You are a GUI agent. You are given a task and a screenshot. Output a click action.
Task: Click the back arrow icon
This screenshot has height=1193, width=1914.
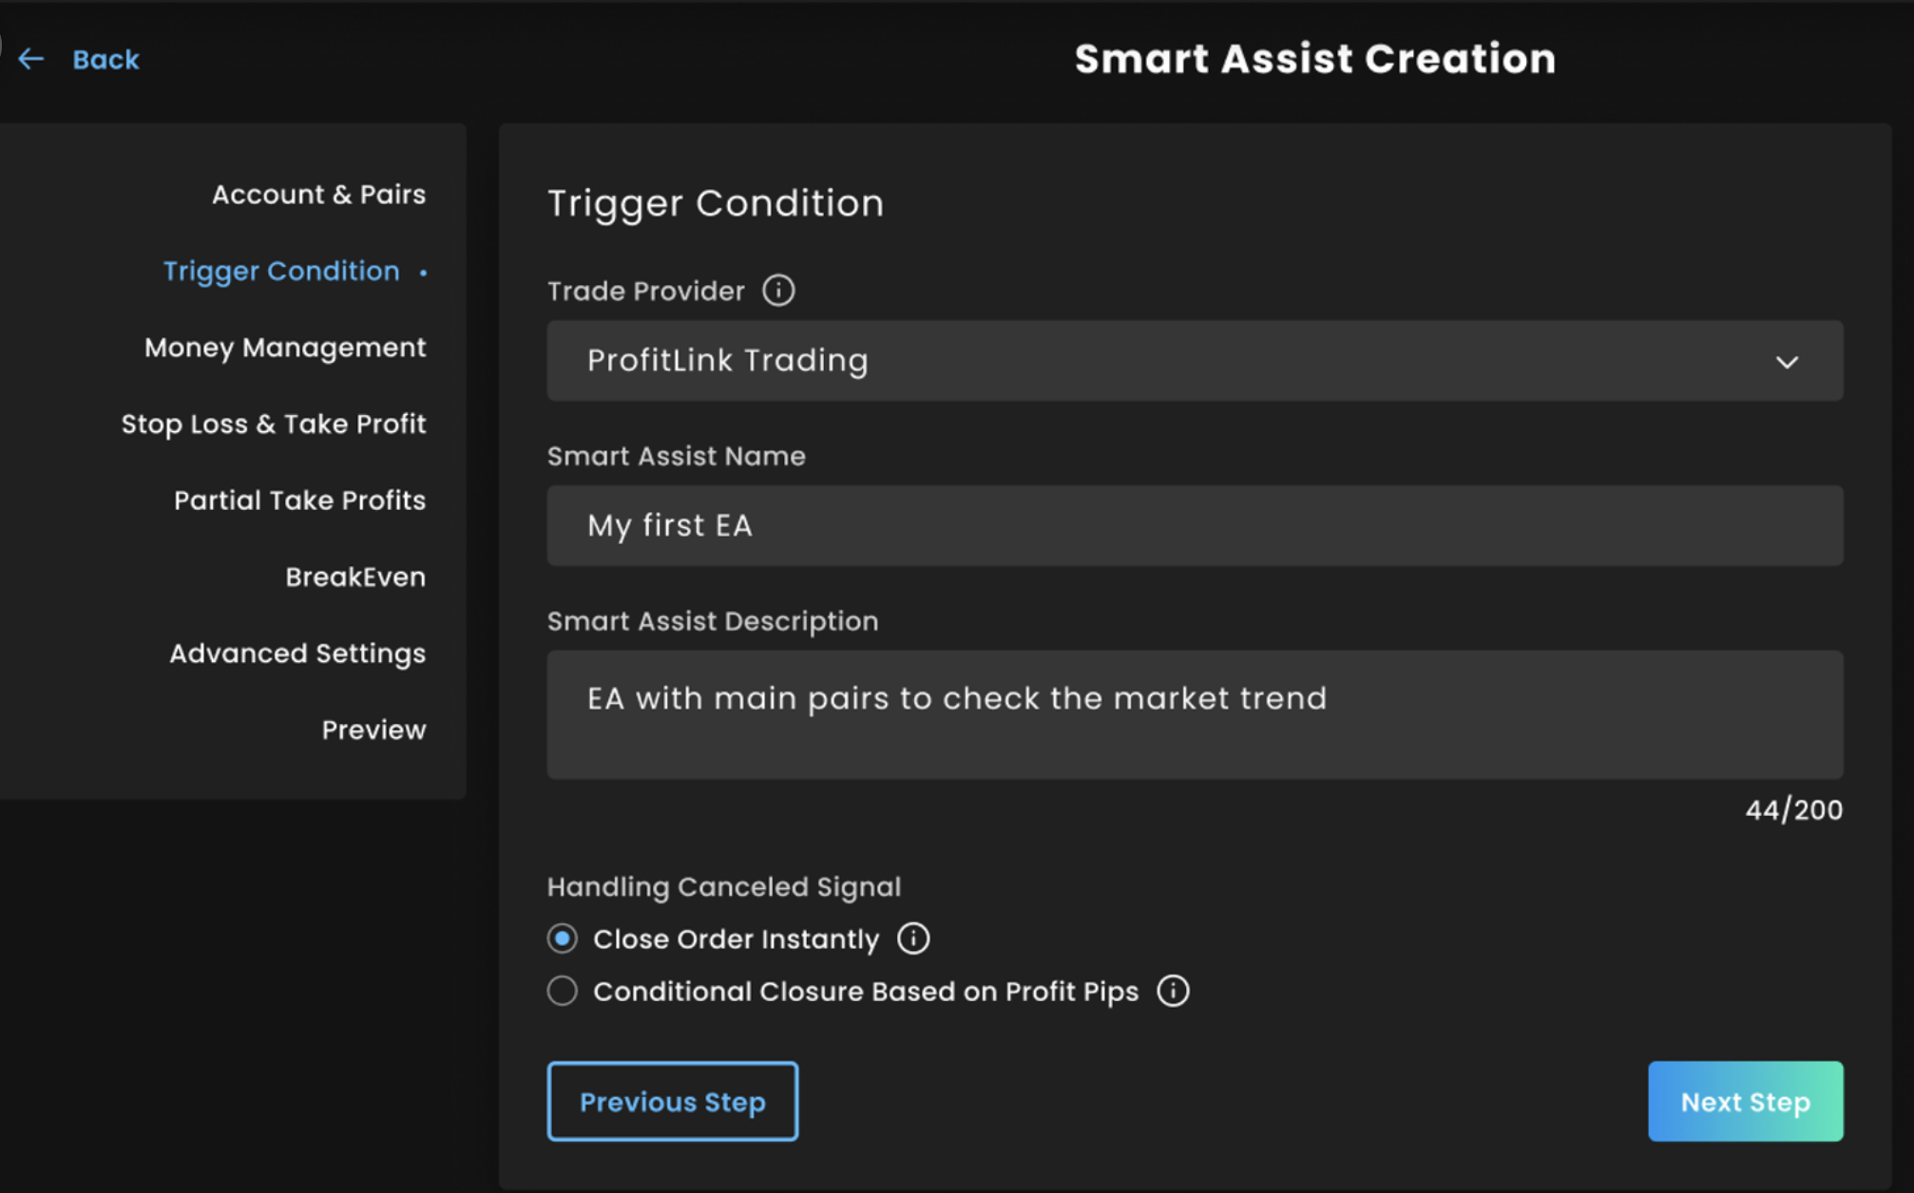pos(30,59)
